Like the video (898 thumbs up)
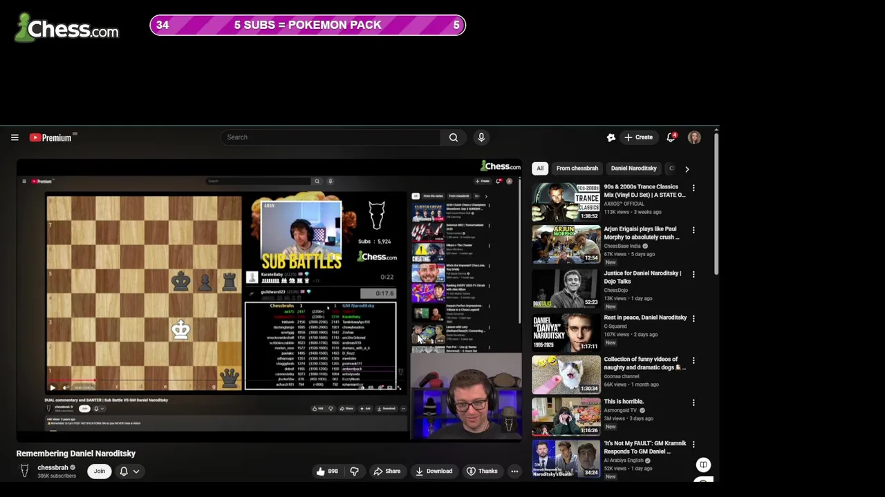This screenshot has width=885, height=497. pyautogui.click(x=327, y=471)
